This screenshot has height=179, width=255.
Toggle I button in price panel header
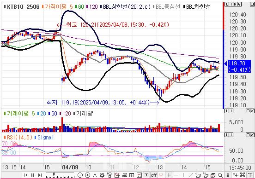[x=231, y=5]
